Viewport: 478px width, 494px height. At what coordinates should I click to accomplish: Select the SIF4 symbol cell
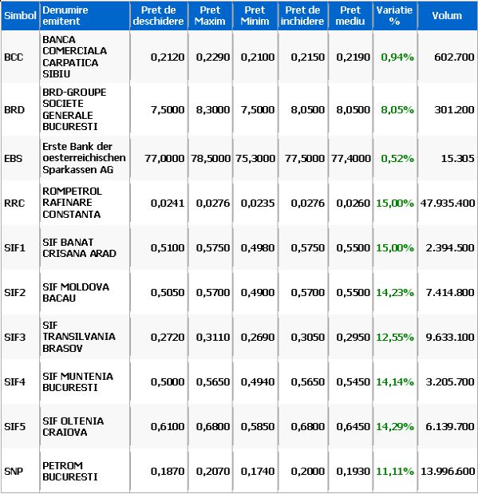(x=14, y=382)
